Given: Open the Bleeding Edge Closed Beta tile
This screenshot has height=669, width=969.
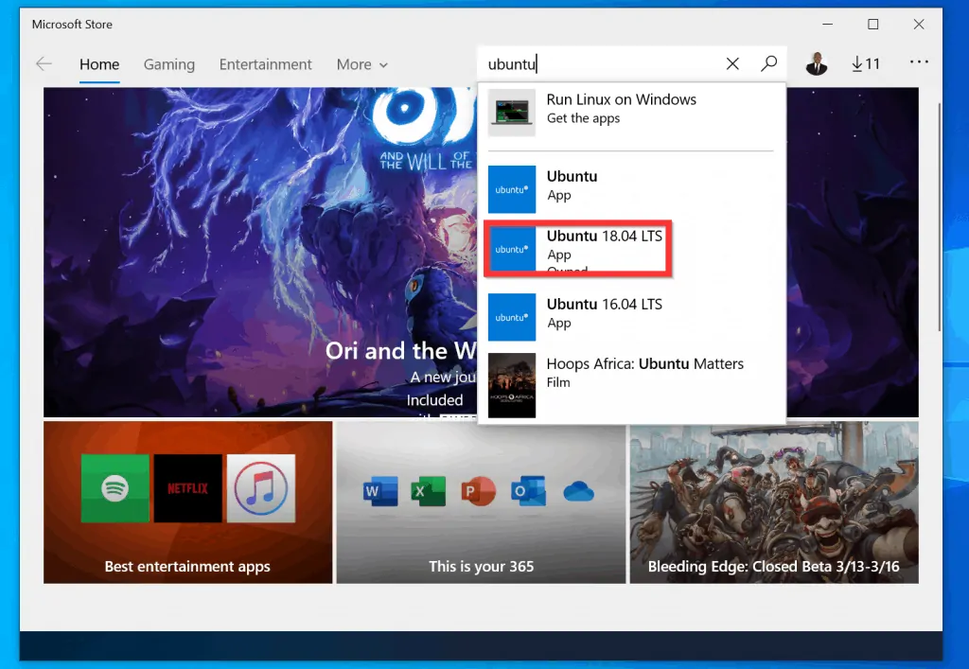Looking at the screenshot, I should tap(774, 502).
